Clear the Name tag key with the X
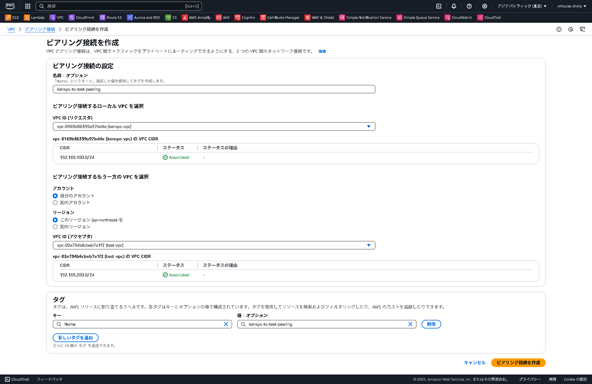This screenshot has height=384, width=592. 226,324
